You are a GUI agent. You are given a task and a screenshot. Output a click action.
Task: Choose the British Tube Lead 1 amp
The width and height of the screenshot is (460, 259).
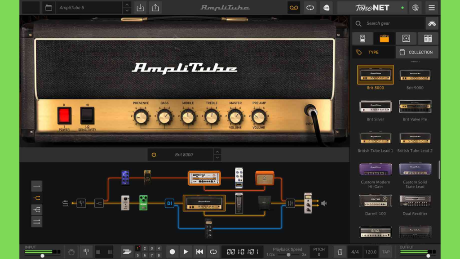tap(376, 138)
